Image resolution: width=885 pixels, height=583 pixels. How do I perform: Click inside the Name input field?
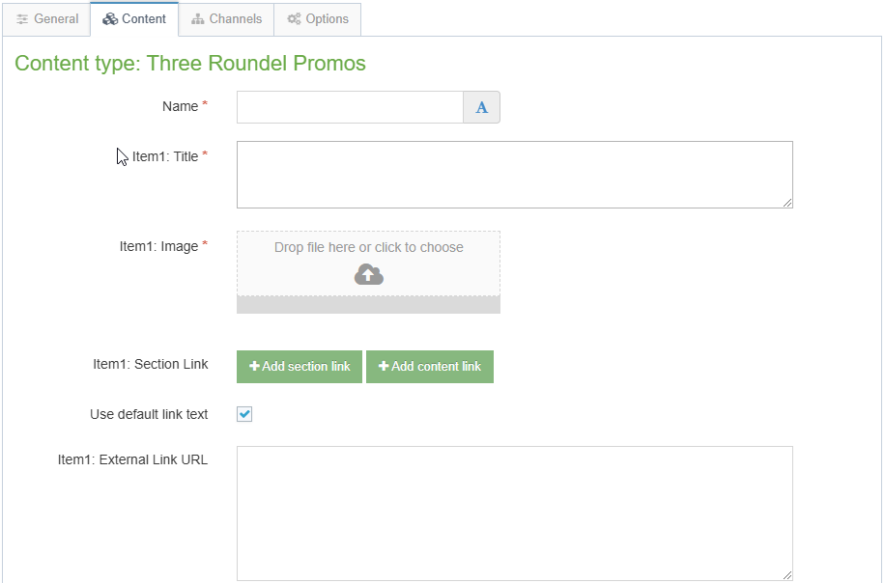point(350,106)
